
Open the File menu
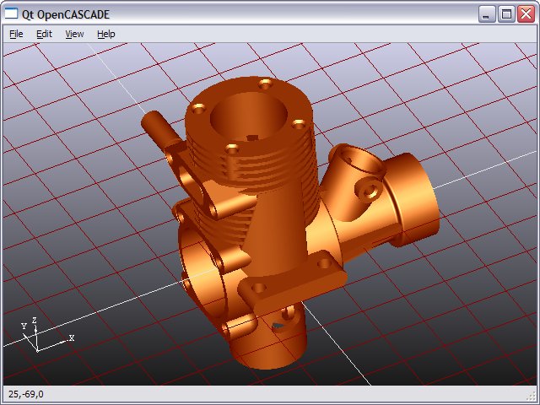point(16,34)
